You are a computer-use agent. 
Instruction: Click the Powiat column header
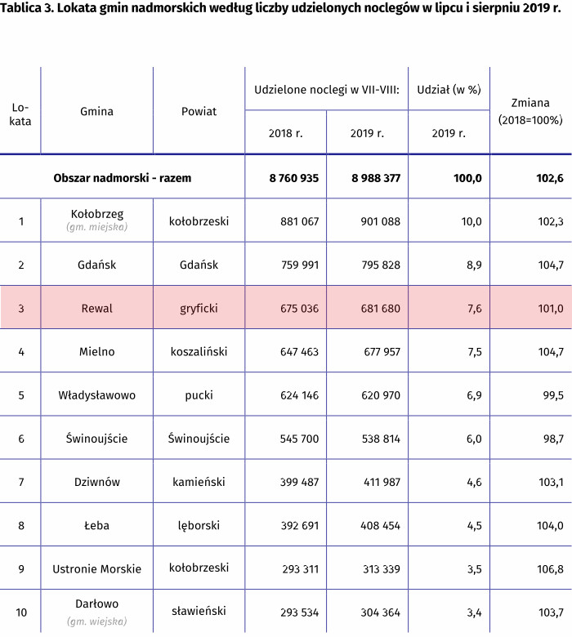(199, 111)
